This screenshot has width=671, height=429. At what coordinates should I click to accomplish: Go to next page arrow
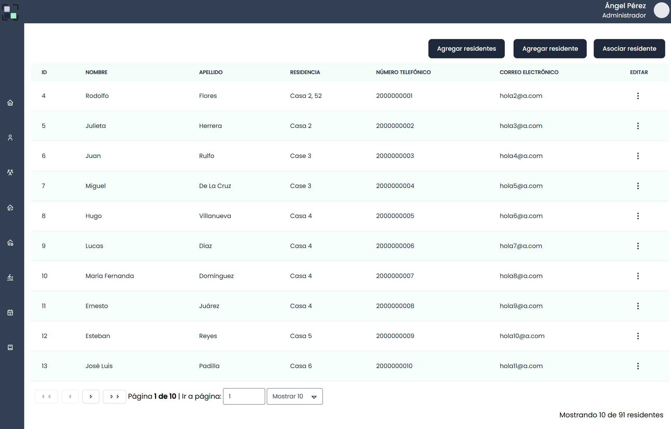91,396
